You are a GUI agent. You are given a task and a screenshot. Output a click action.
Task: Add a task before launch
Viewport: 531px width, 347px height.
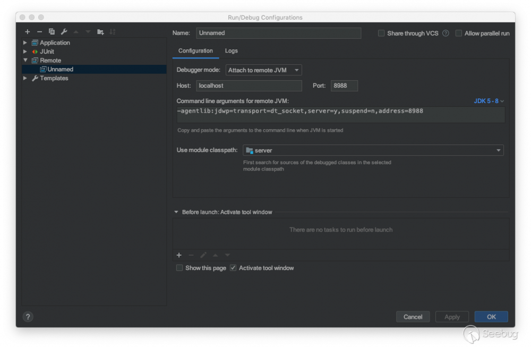179,255
